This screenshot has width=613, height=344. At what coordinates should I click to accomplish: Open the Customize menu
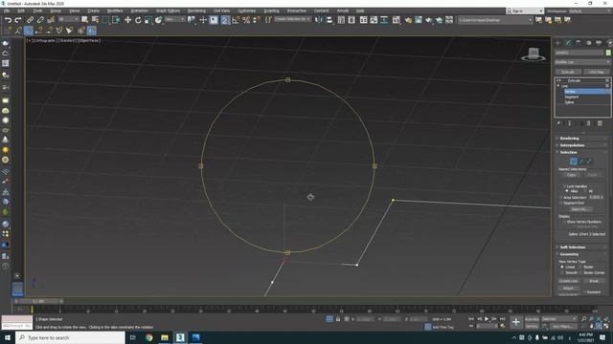coord(247,11)
